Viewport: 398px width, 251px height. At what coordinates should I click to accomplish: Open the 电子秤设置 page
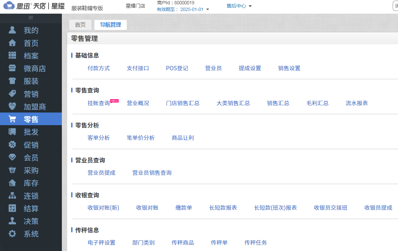click(x=101, y=243)
